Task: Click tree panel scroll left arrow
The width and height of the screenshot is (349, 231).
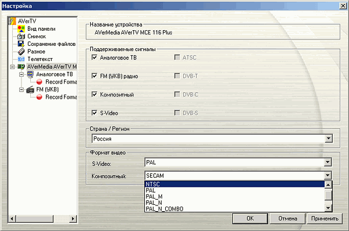Action: click(x=12, y=219)
